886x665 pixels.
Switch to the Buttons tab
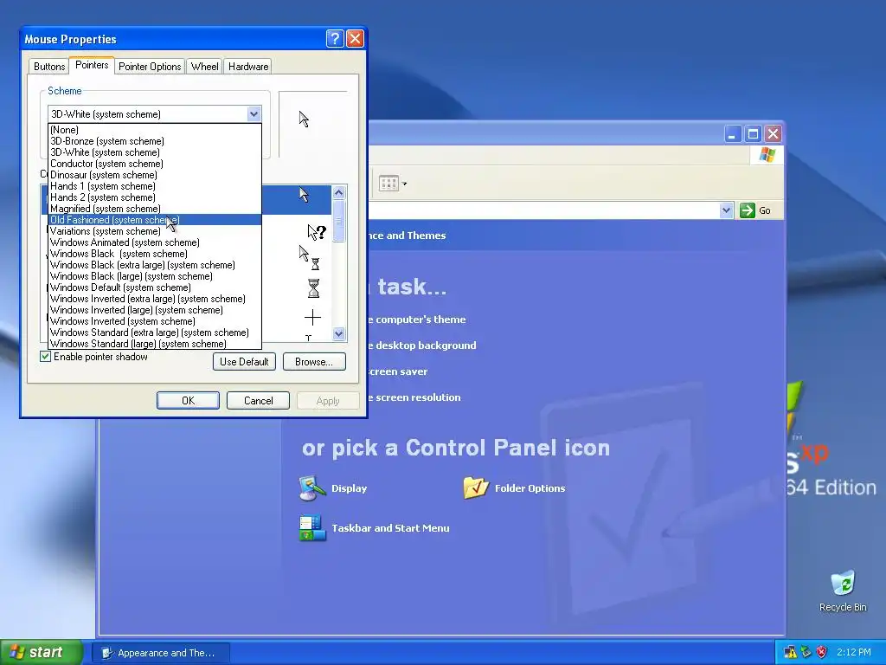[x=49, y=66]
